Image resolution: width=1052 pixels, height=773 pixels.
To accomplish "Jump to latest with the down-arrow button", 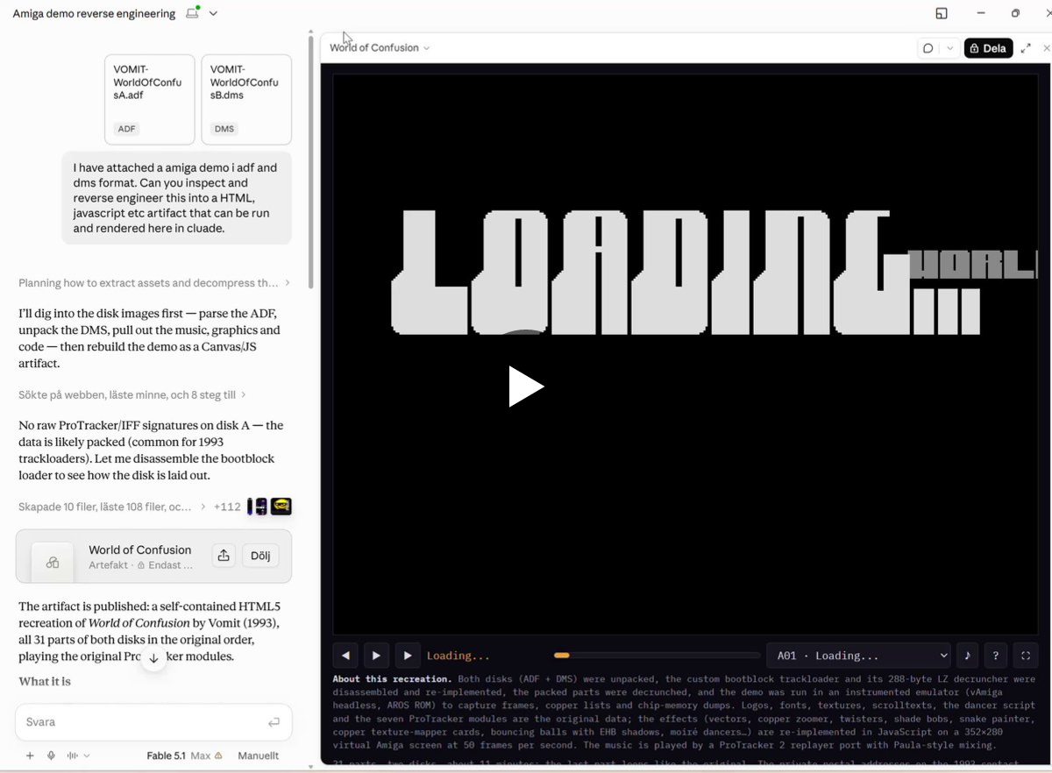I will coord(153,658).
